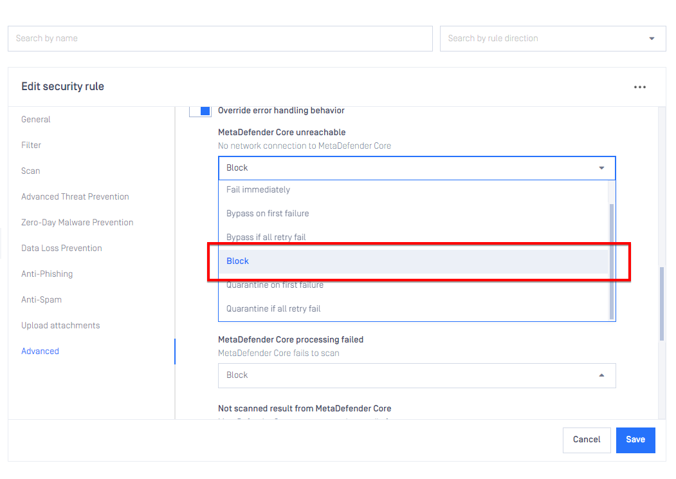Toggle Override error handling behavior switch
Viewport: 676px width, 479px height.
[200, 111]
